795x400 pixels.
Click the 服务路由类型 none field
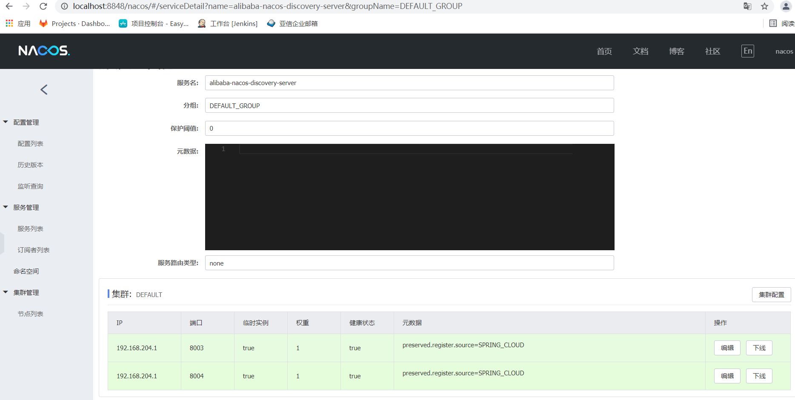click(409, 263)
